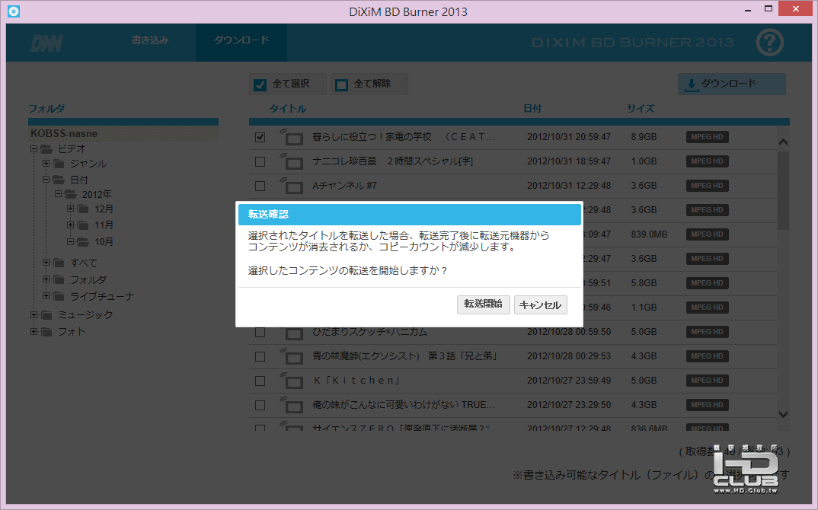Click the 8.9GB size cell
The image size is (818, 510).
644,137
